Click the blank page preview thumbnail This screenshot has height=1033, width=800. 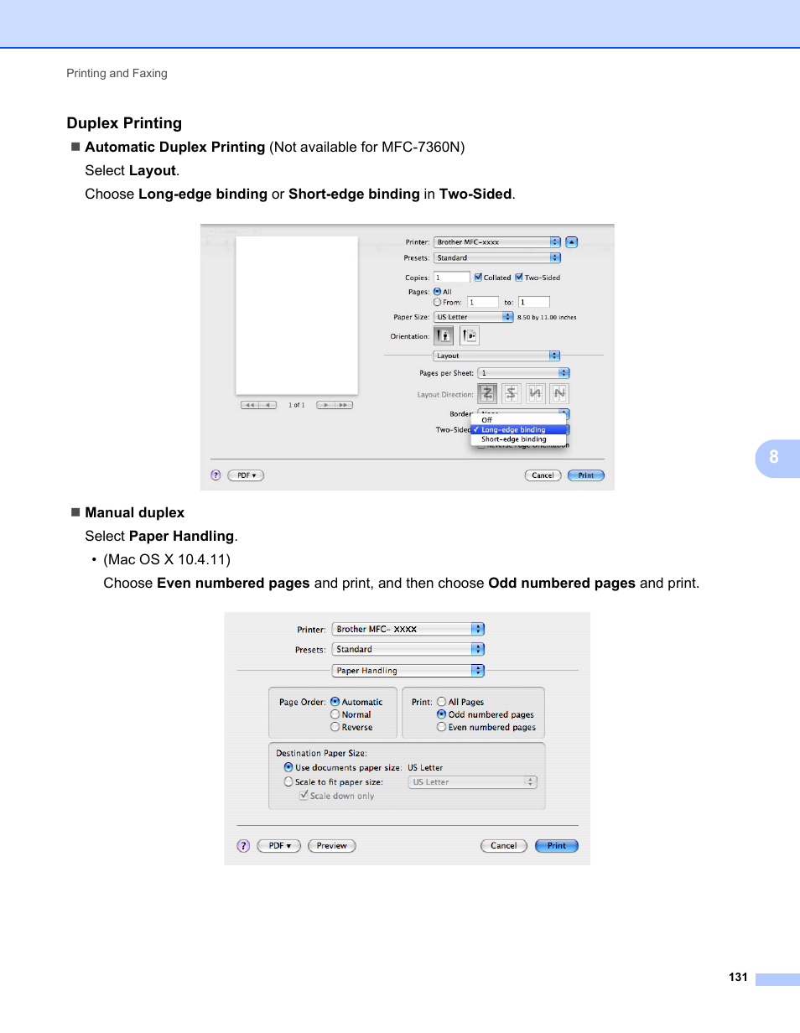[x=297, y=314]
